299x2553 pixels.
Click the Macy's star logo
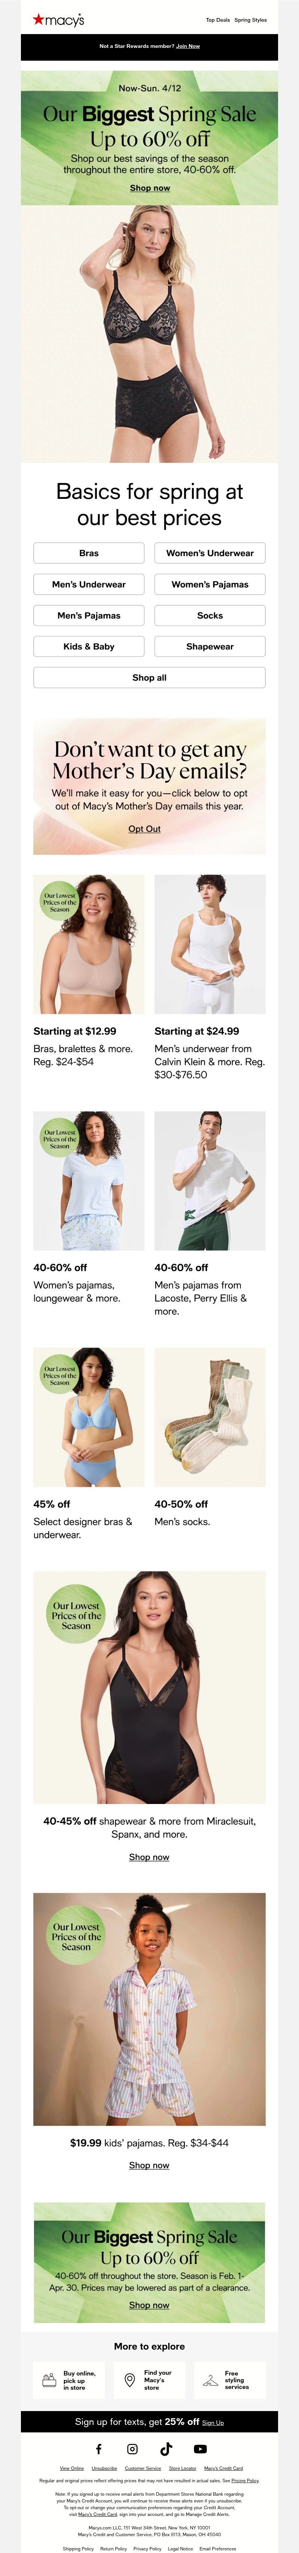[58, 19]
